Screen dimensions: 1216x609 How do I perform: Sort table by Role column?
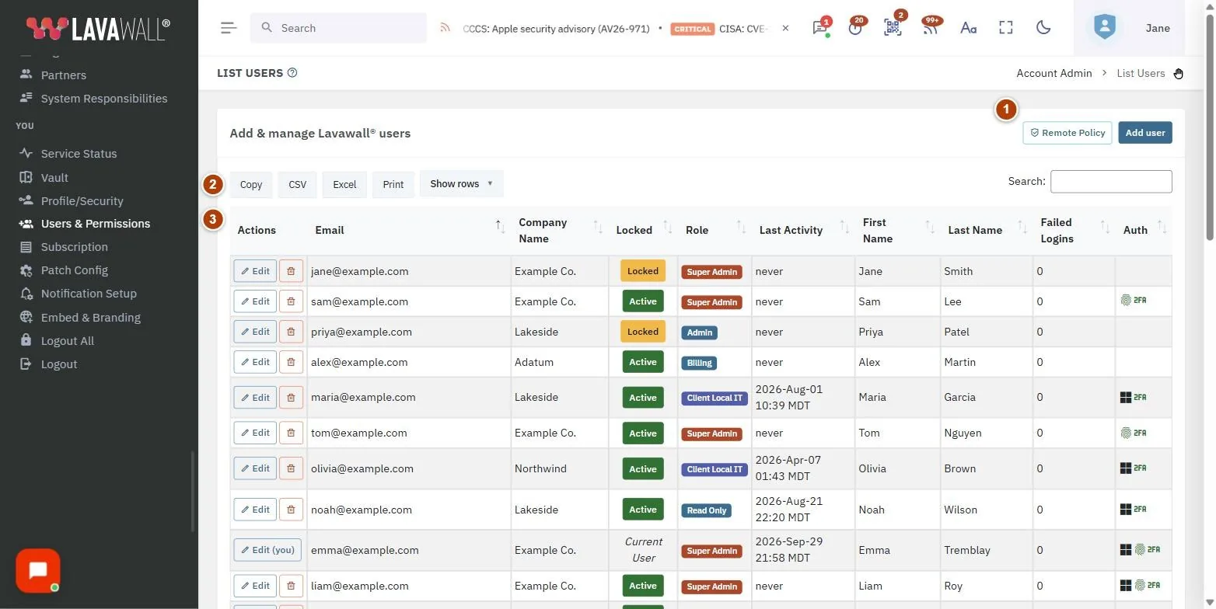click(715, 230)
